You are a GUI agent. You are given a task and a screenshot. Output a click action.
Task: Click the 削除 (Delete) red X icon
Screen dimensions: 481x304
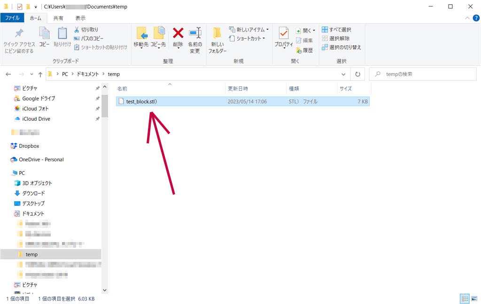click(178, 37)
